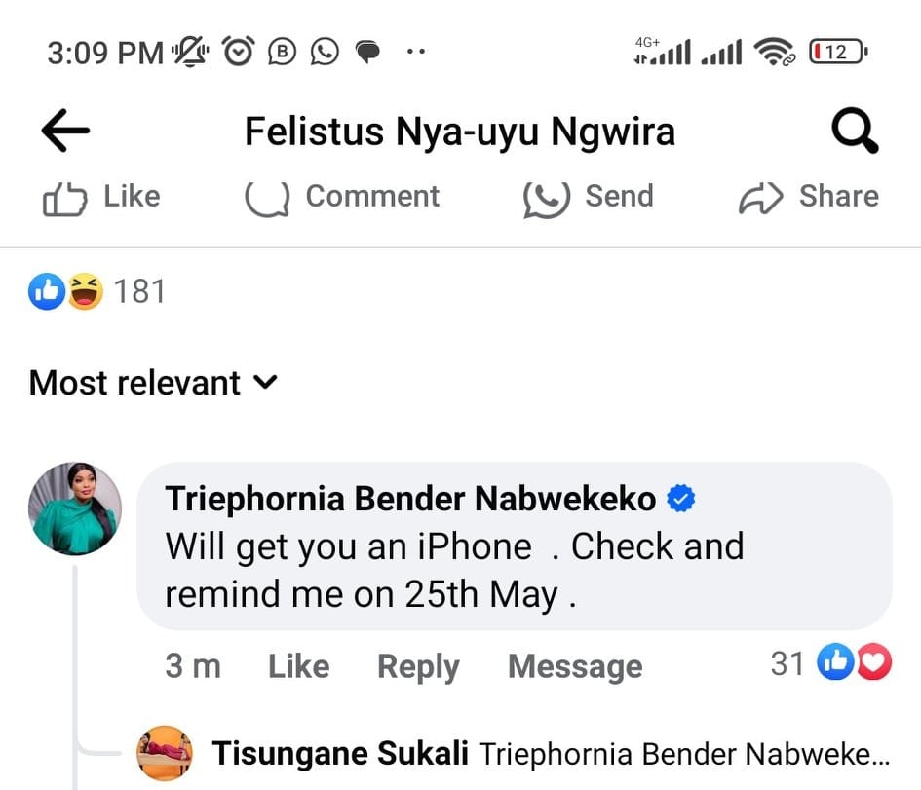Image resolution: width=921 pixels, height=790 pixels.
Task: Tap the Felistus Nya-uyu Ngwira title
Action: point(459,132)
